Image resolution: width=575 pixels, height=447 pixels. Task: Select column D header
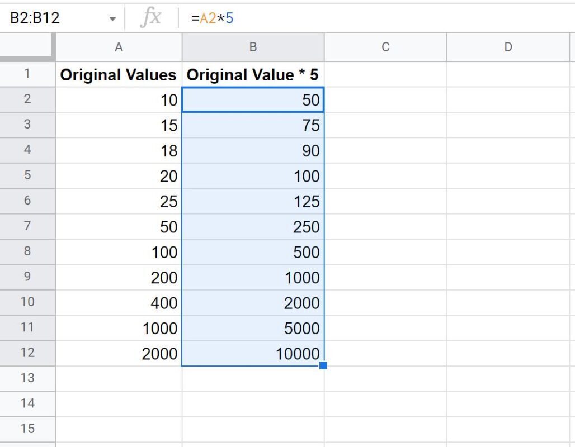click(508, 47)
